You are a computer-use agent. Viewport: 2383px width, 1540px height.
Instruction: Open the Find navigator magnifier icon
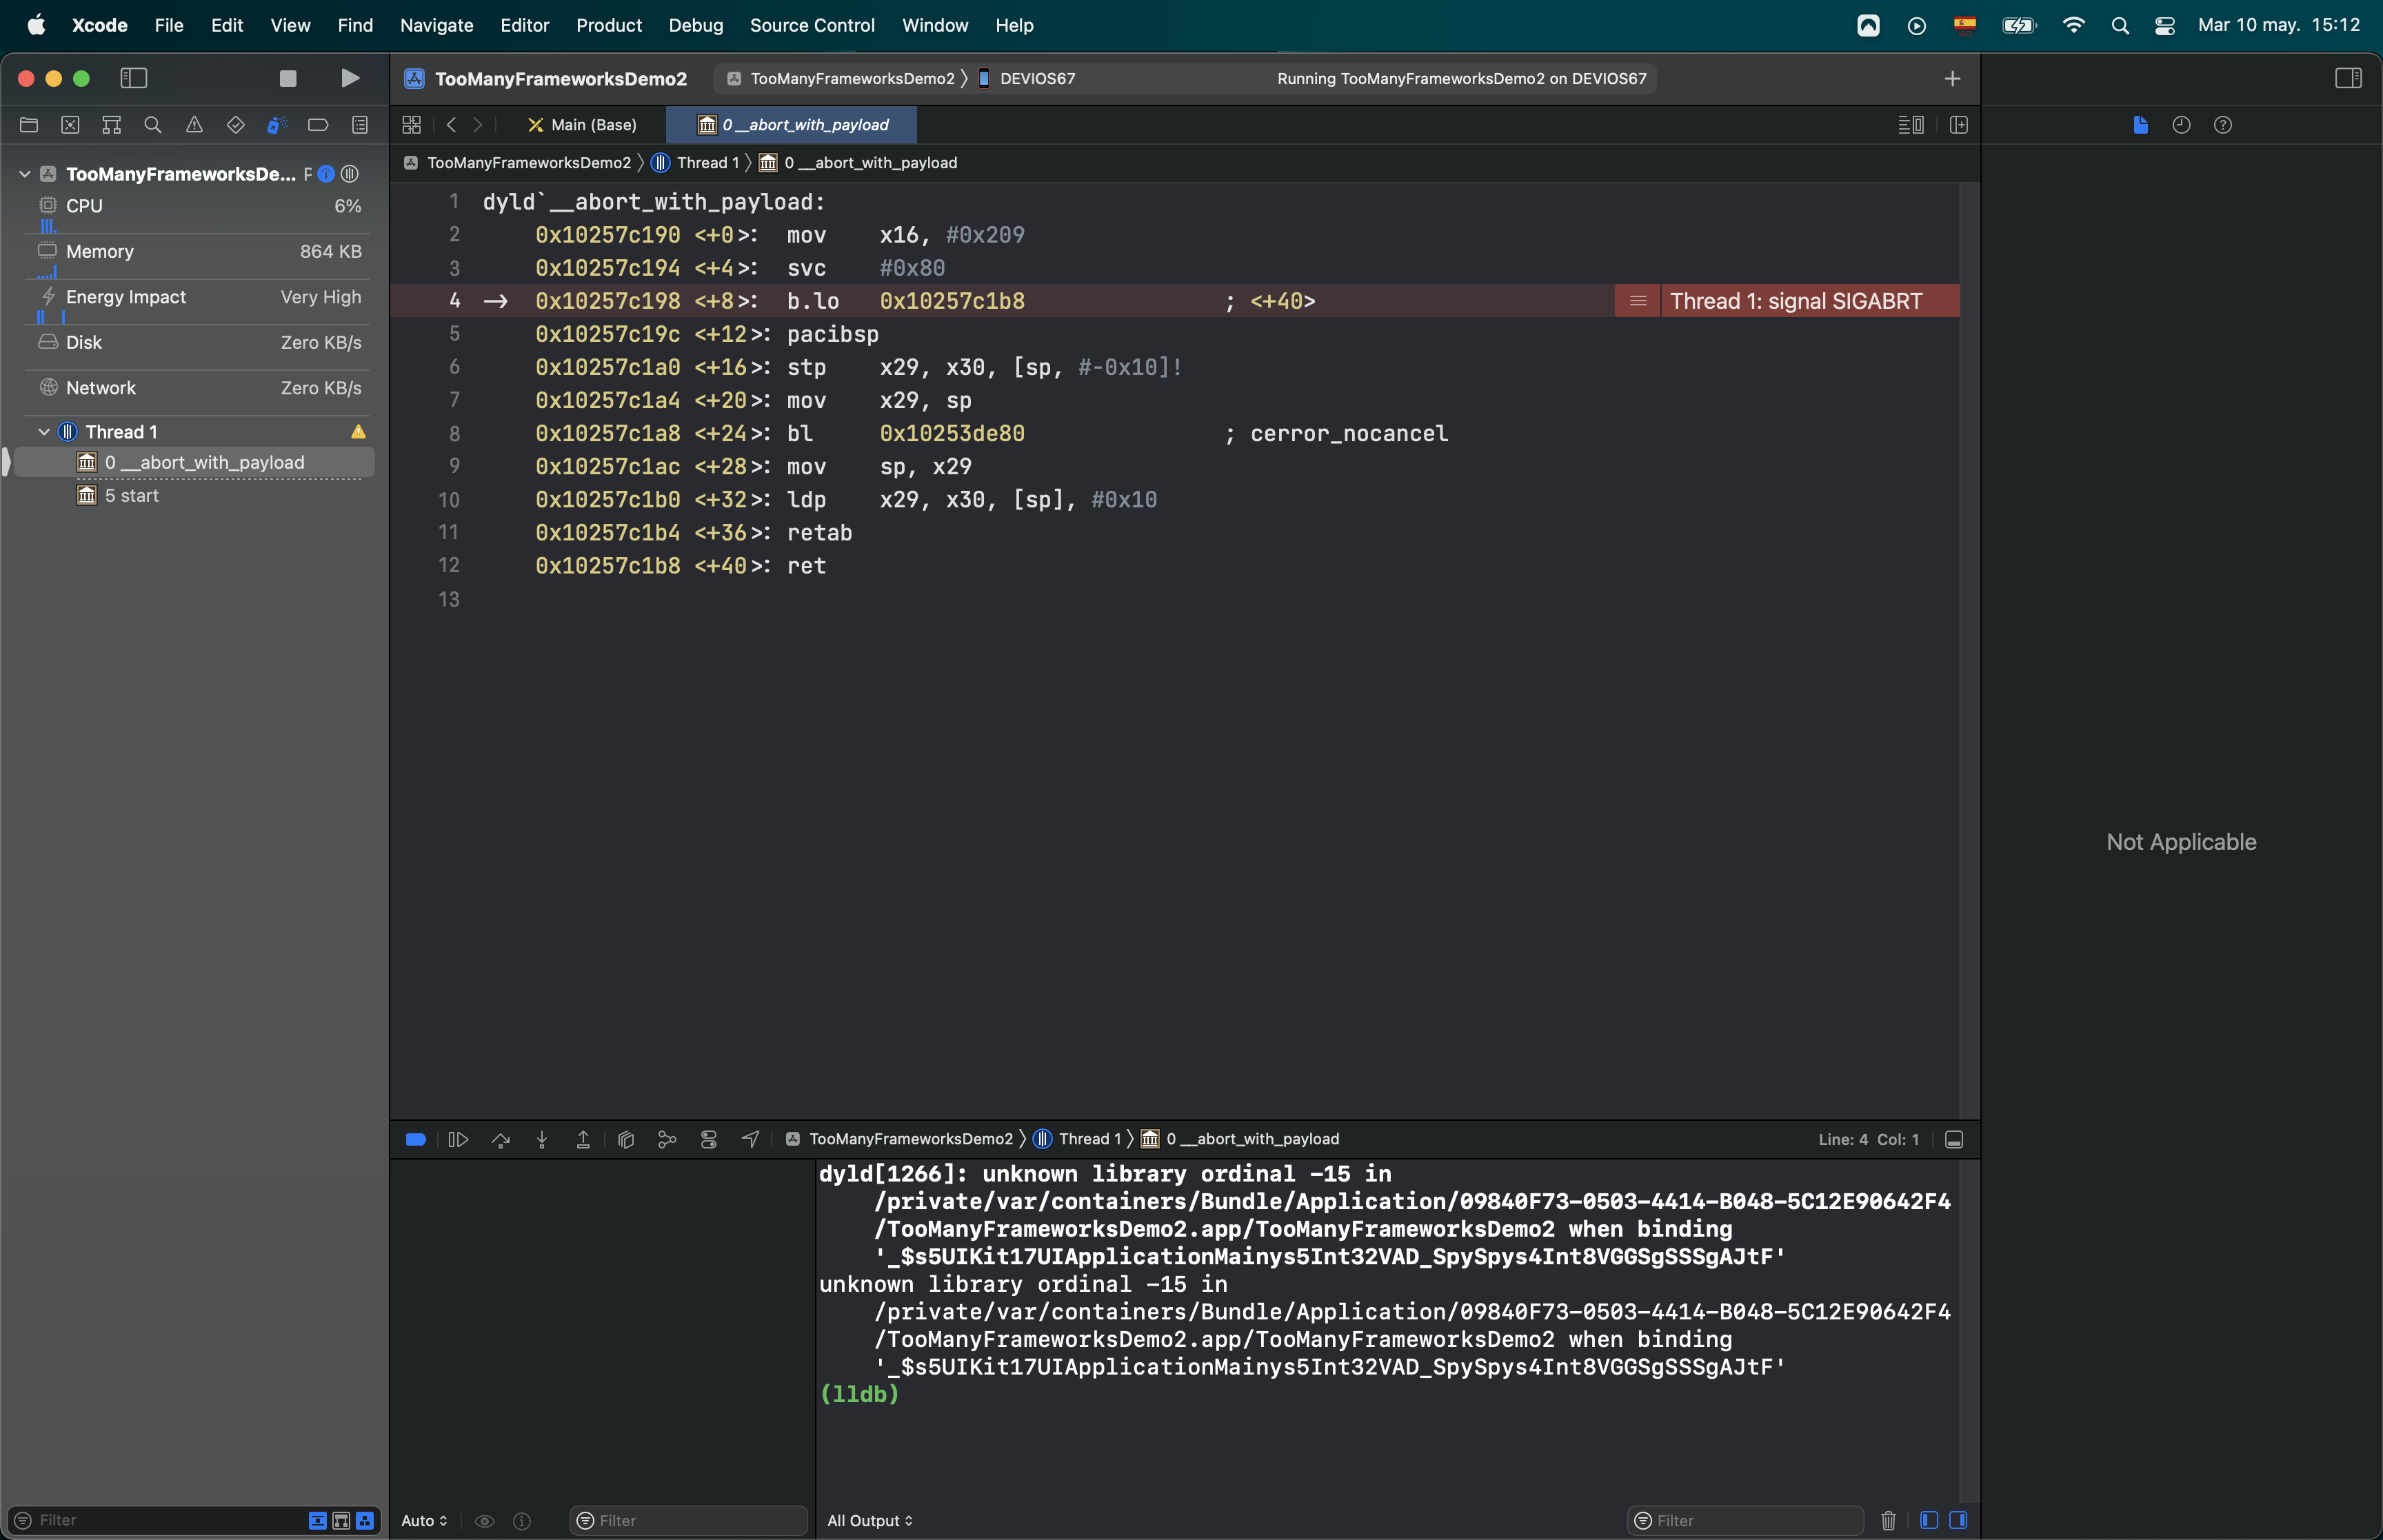point(153,125)
